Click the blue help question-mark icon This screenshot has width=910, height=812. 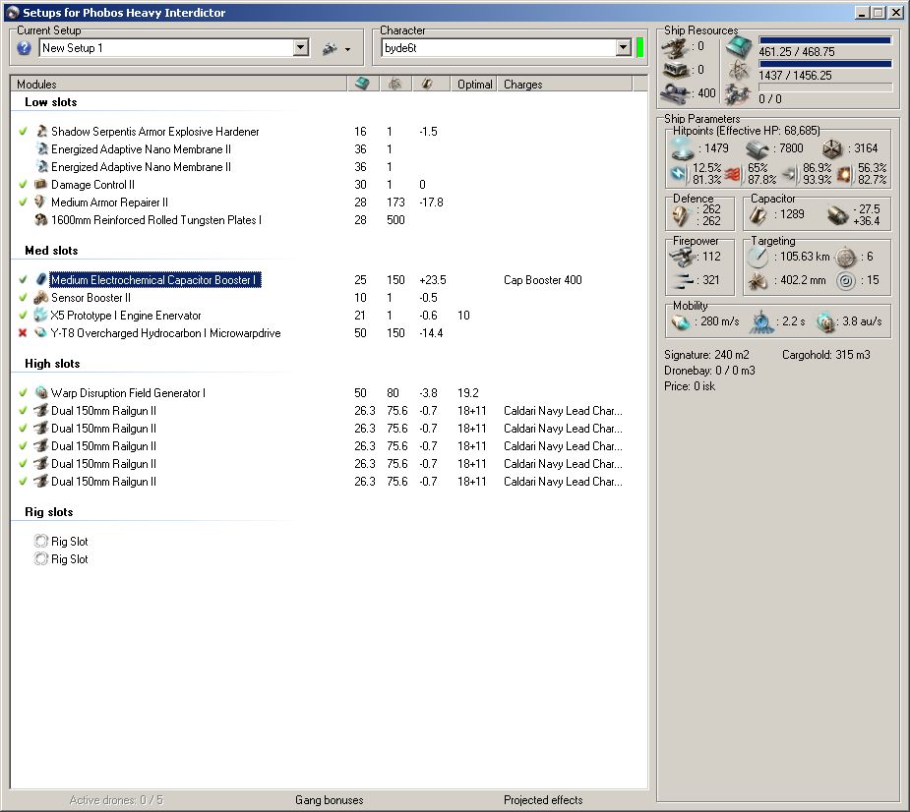pyautogui.click(x=24, y=47)
